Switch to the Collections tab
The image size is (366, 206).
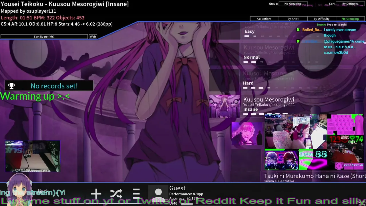tap(264, 19)
